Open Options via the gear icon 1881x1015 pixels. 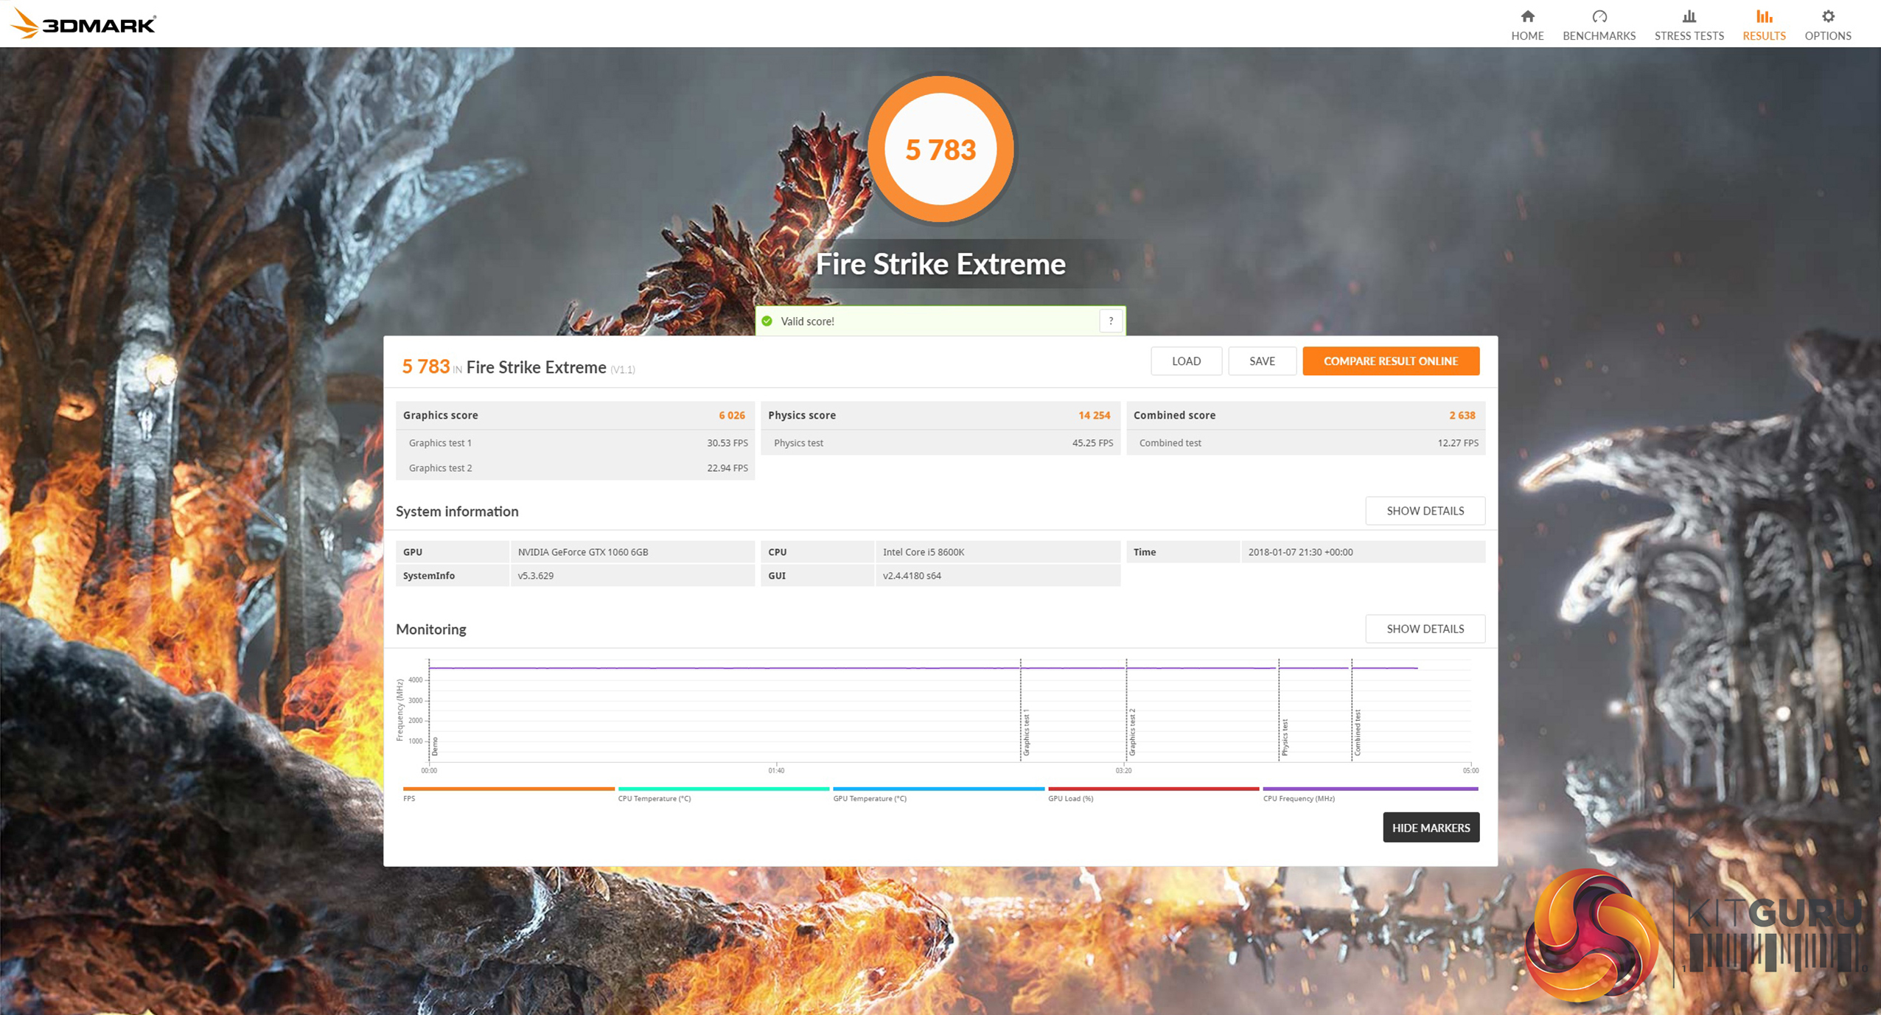1828,16
